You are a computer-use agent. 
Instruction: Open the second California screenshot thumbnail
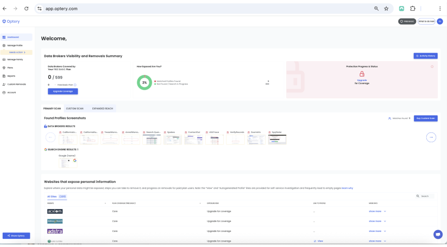[x=89, y=140]
